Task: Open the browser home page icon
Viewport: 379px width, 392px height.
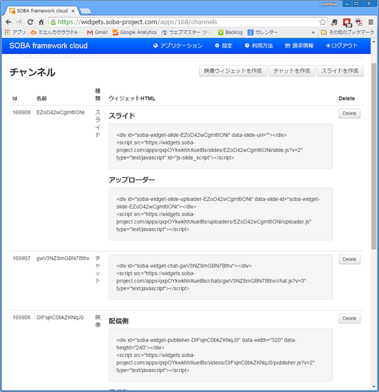Action: (x=41, y=22)
